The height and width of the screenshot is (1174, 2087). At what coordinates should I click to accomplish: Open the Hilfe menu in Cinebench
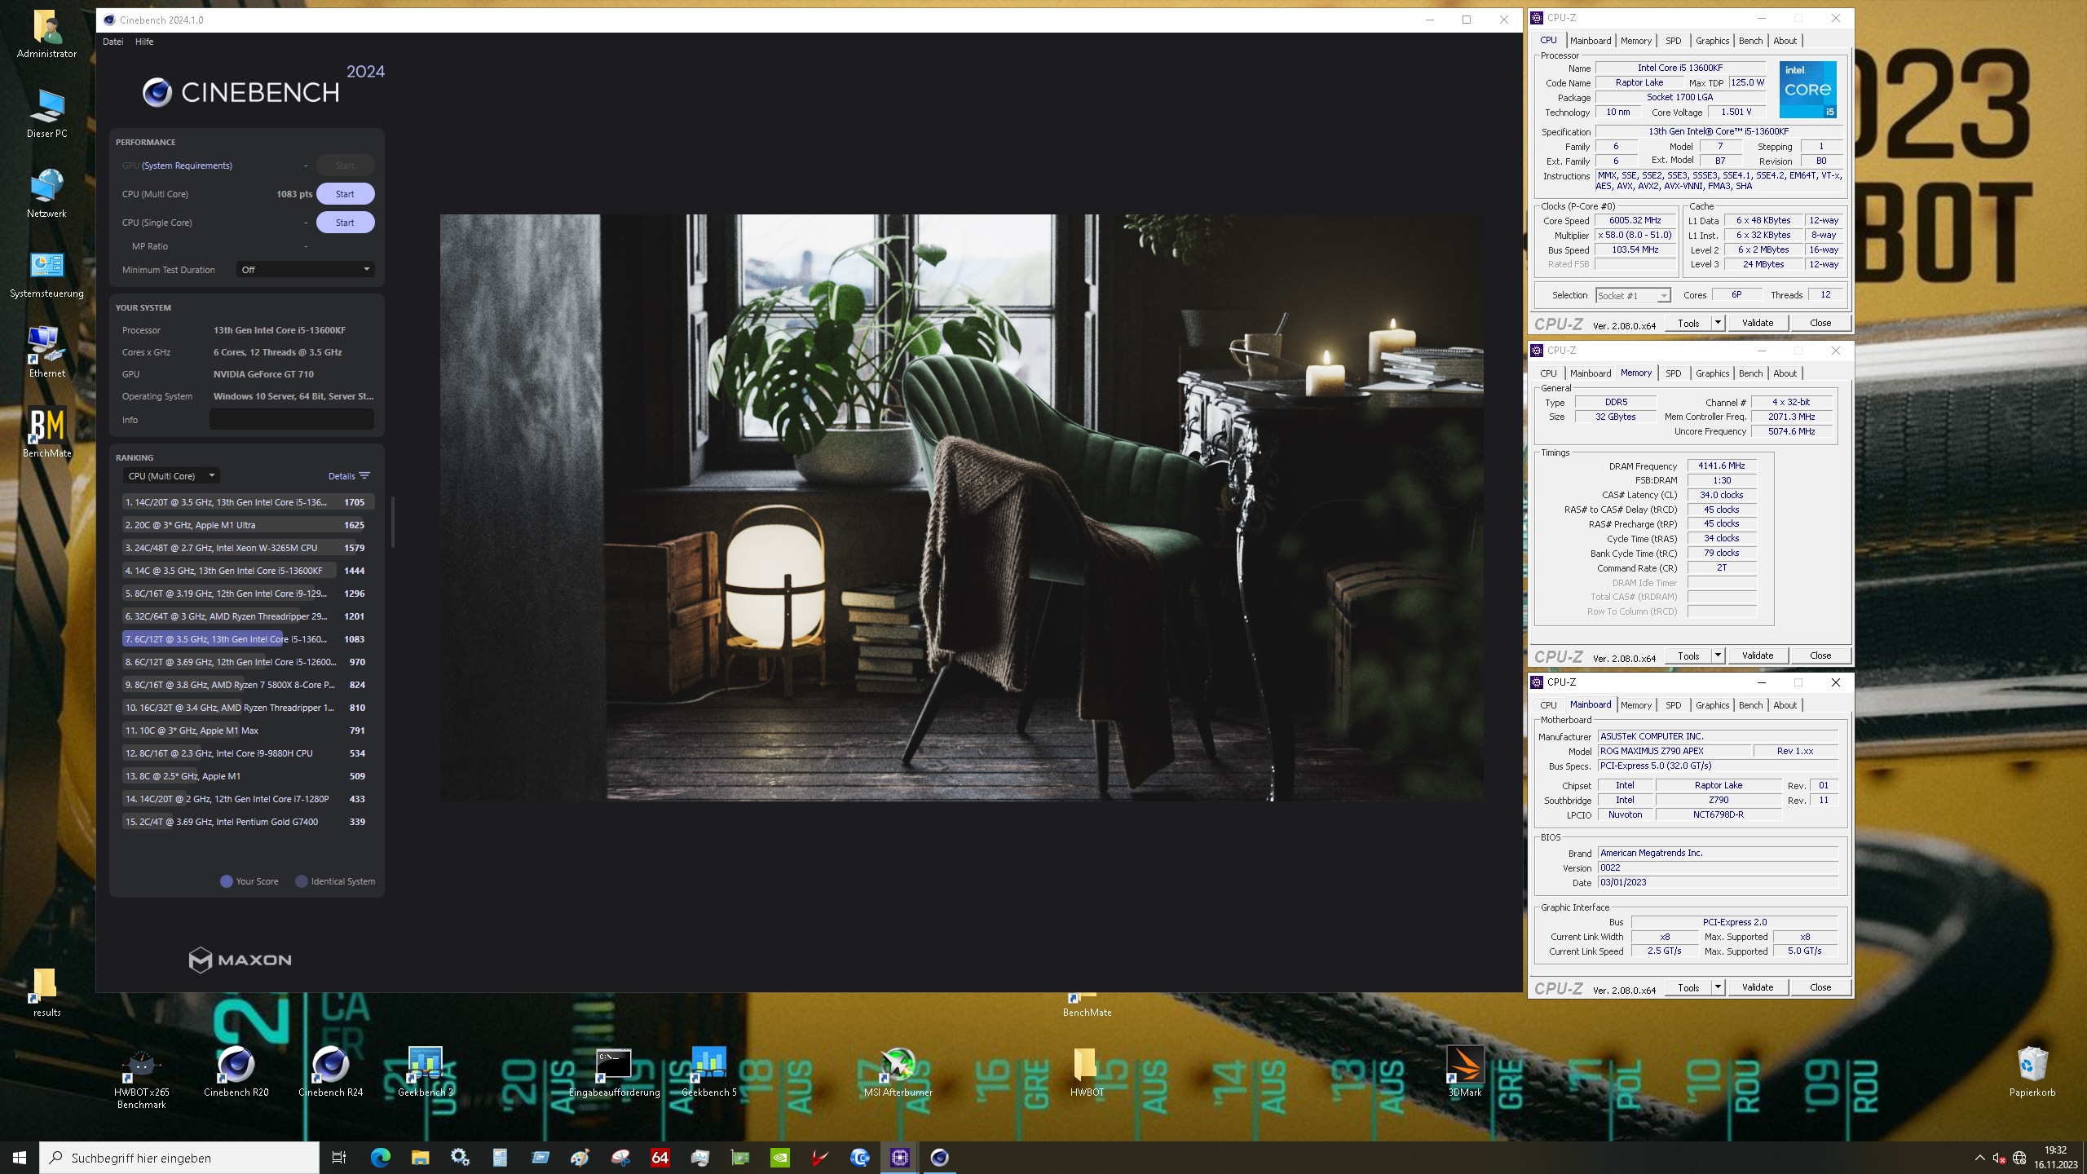[x=144, y=42]
